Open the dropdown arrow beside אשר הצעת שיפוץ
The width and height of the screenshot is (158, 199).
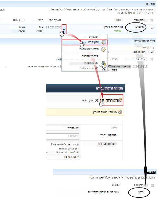[x=64, y=29]
